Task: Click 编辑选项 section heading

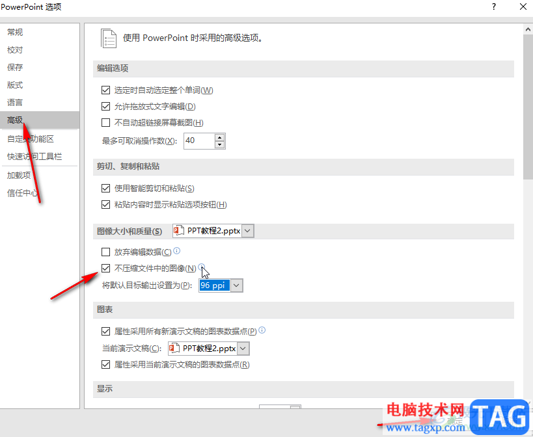Action: pos(113,68)
